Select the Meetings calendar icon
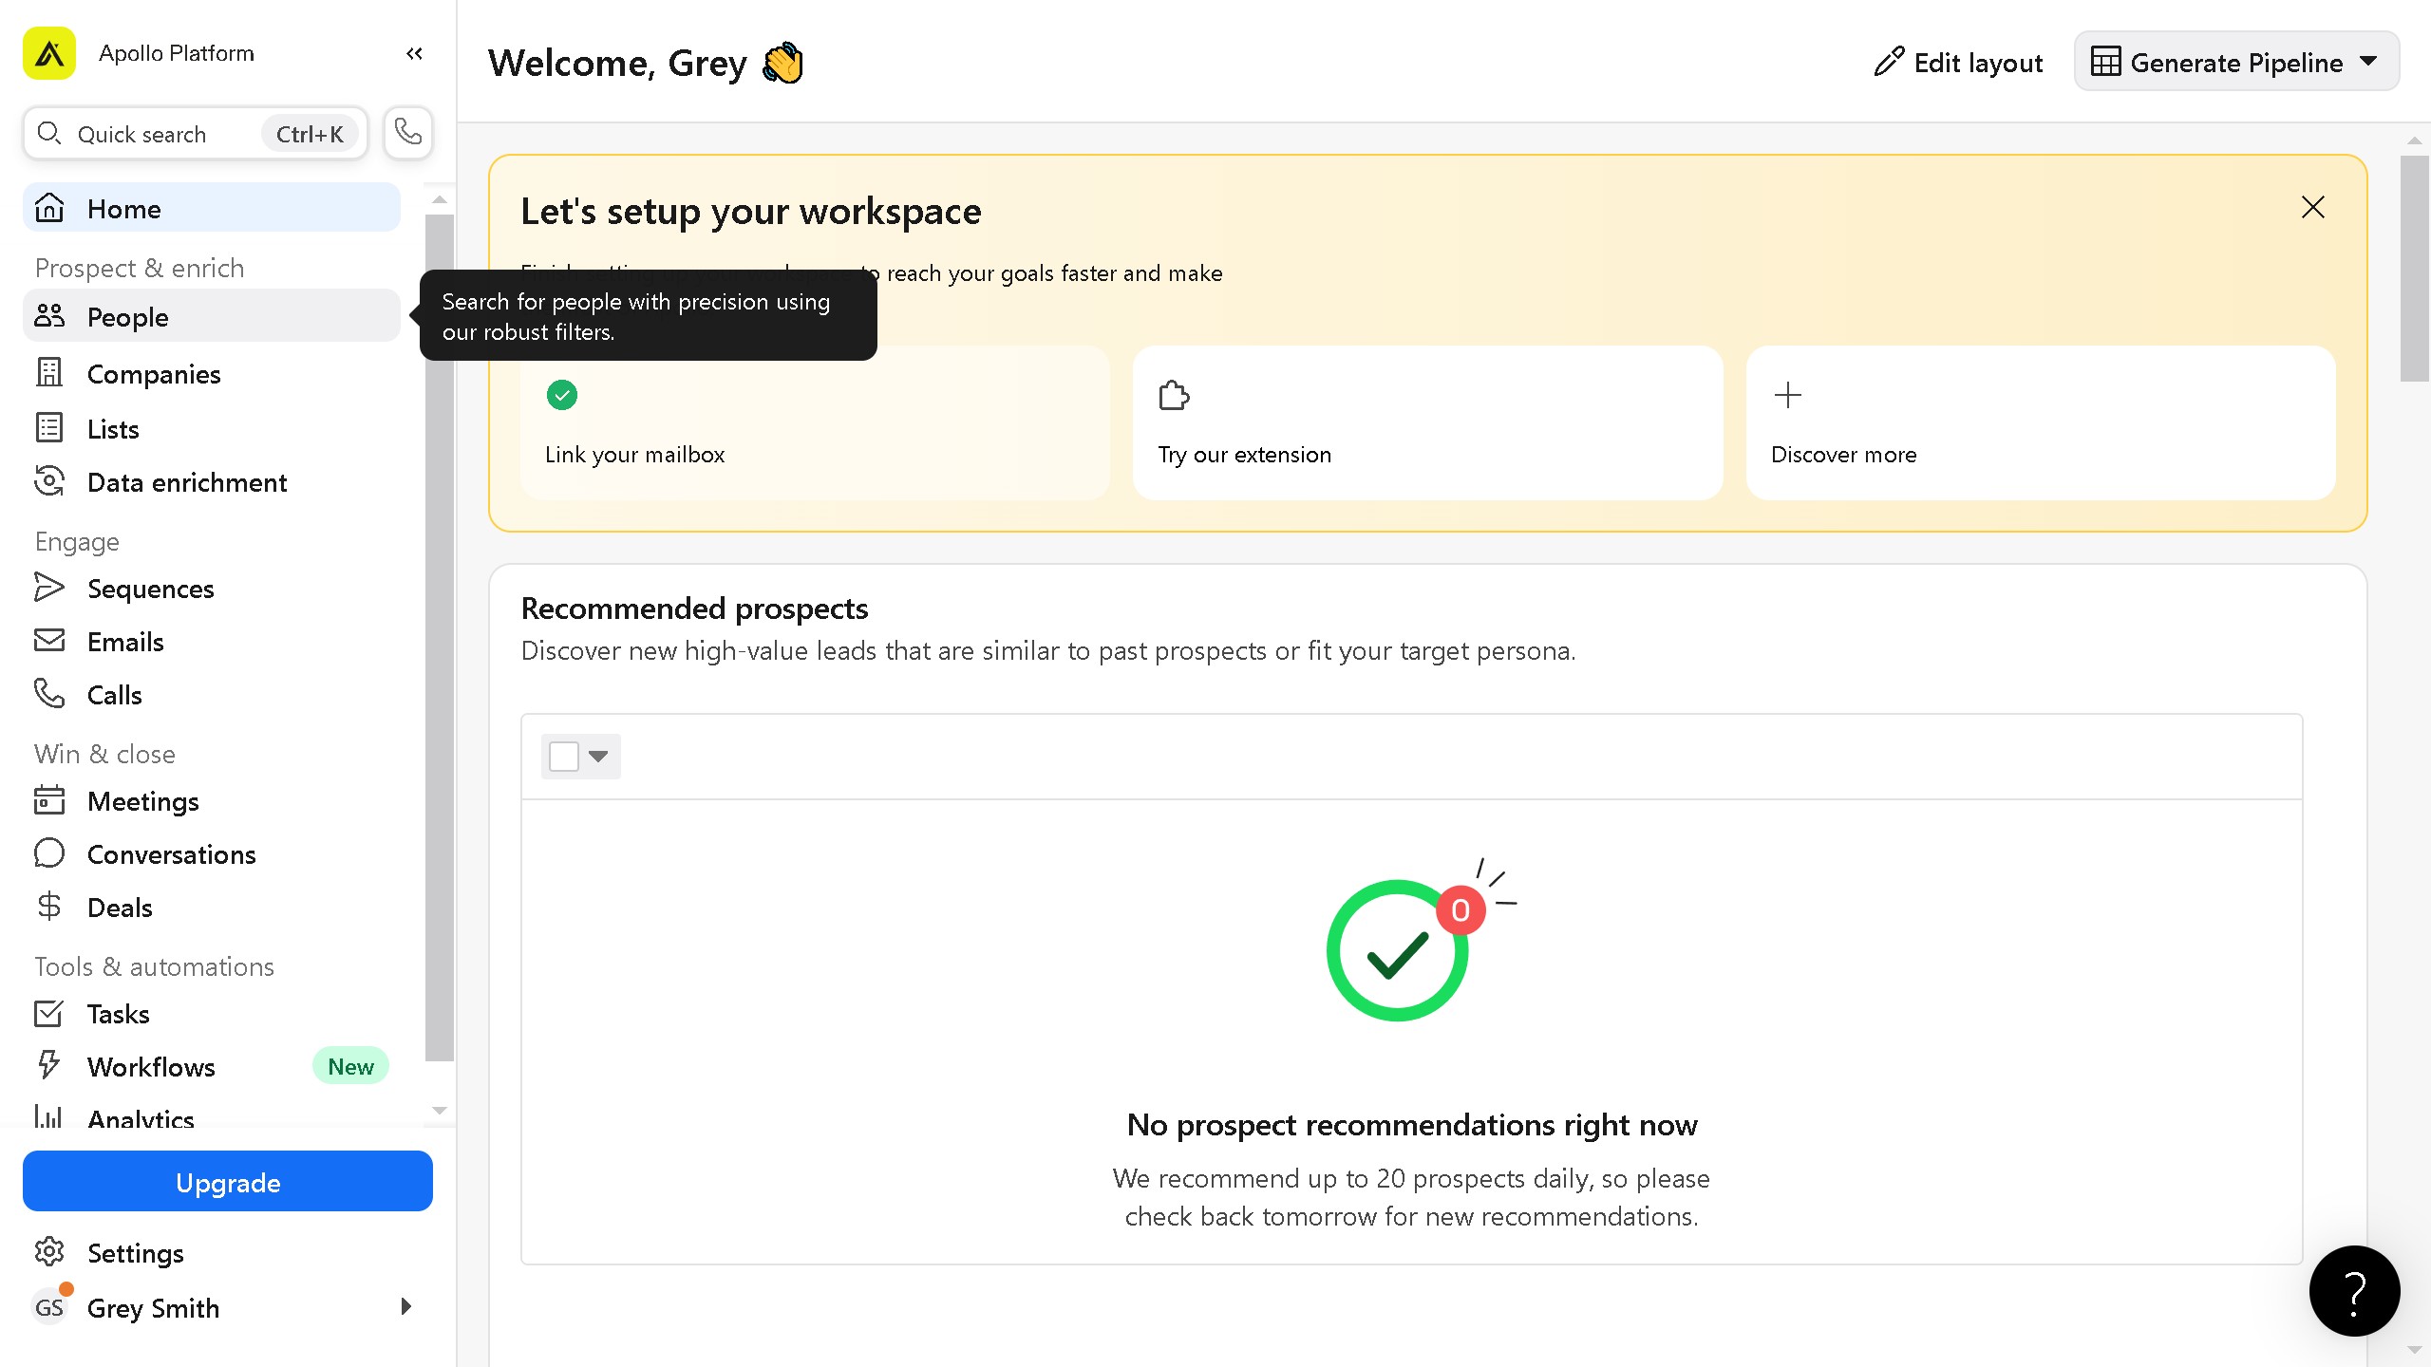This screenshot has height=1367, width=2431. point(49,800)
